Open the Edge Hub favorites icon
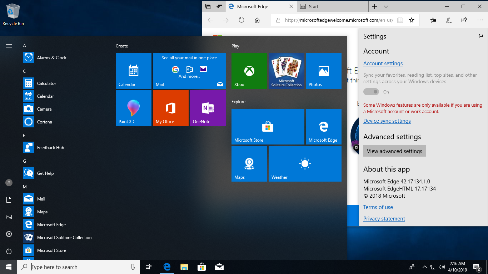The height and width of the screenshot is (274, 488). click(x=433, y=20)
